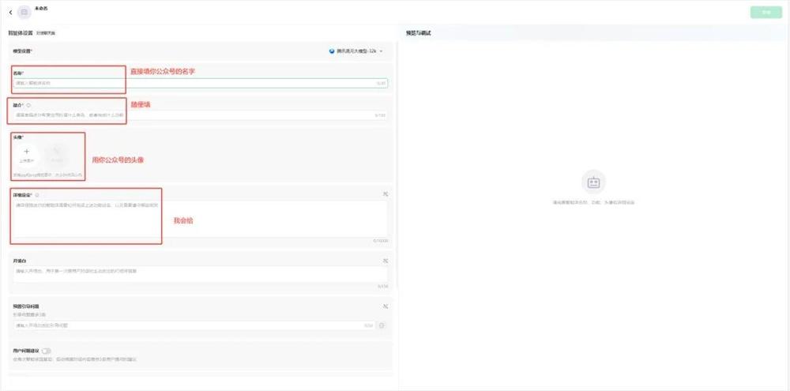The width and height of the screenshot is (790, 391).
Task: Open the 腾讯混元大模型 model dropdown
Action: [355, 51]
